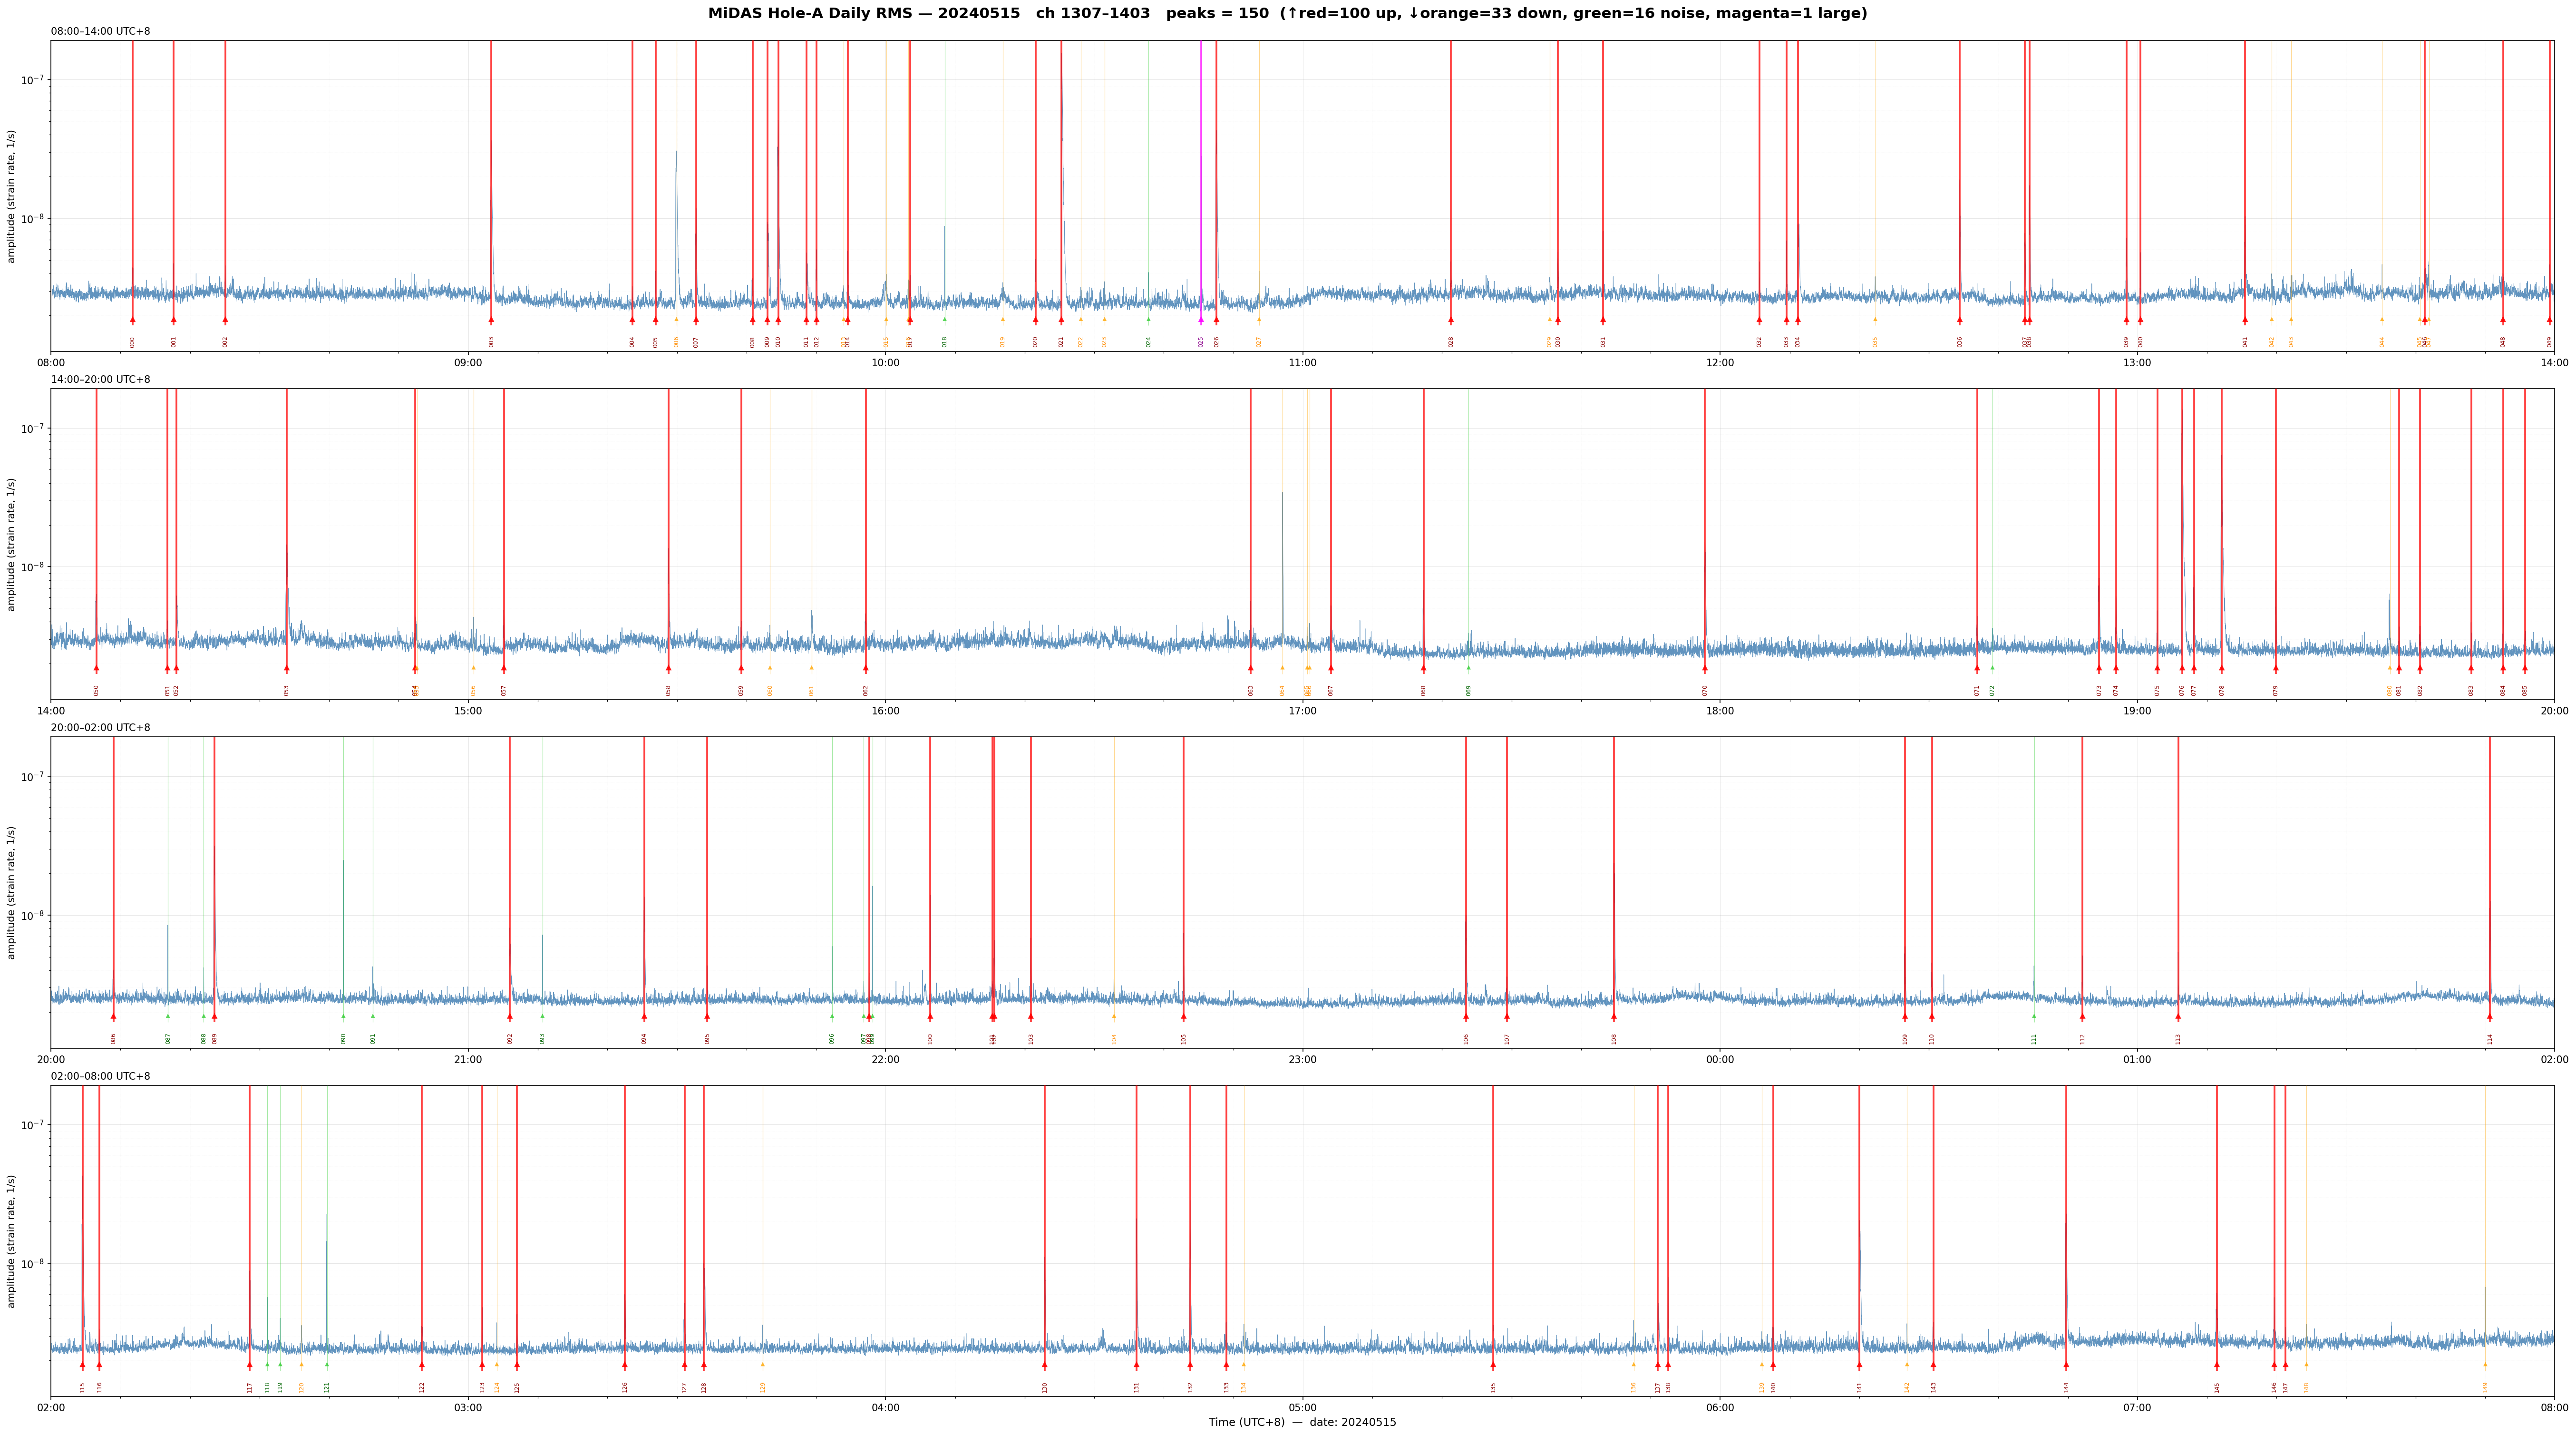This screenshot has height=1435, width=2576.
Task: Select the peak number label "105"
Action: (x=1184, y=1038)
